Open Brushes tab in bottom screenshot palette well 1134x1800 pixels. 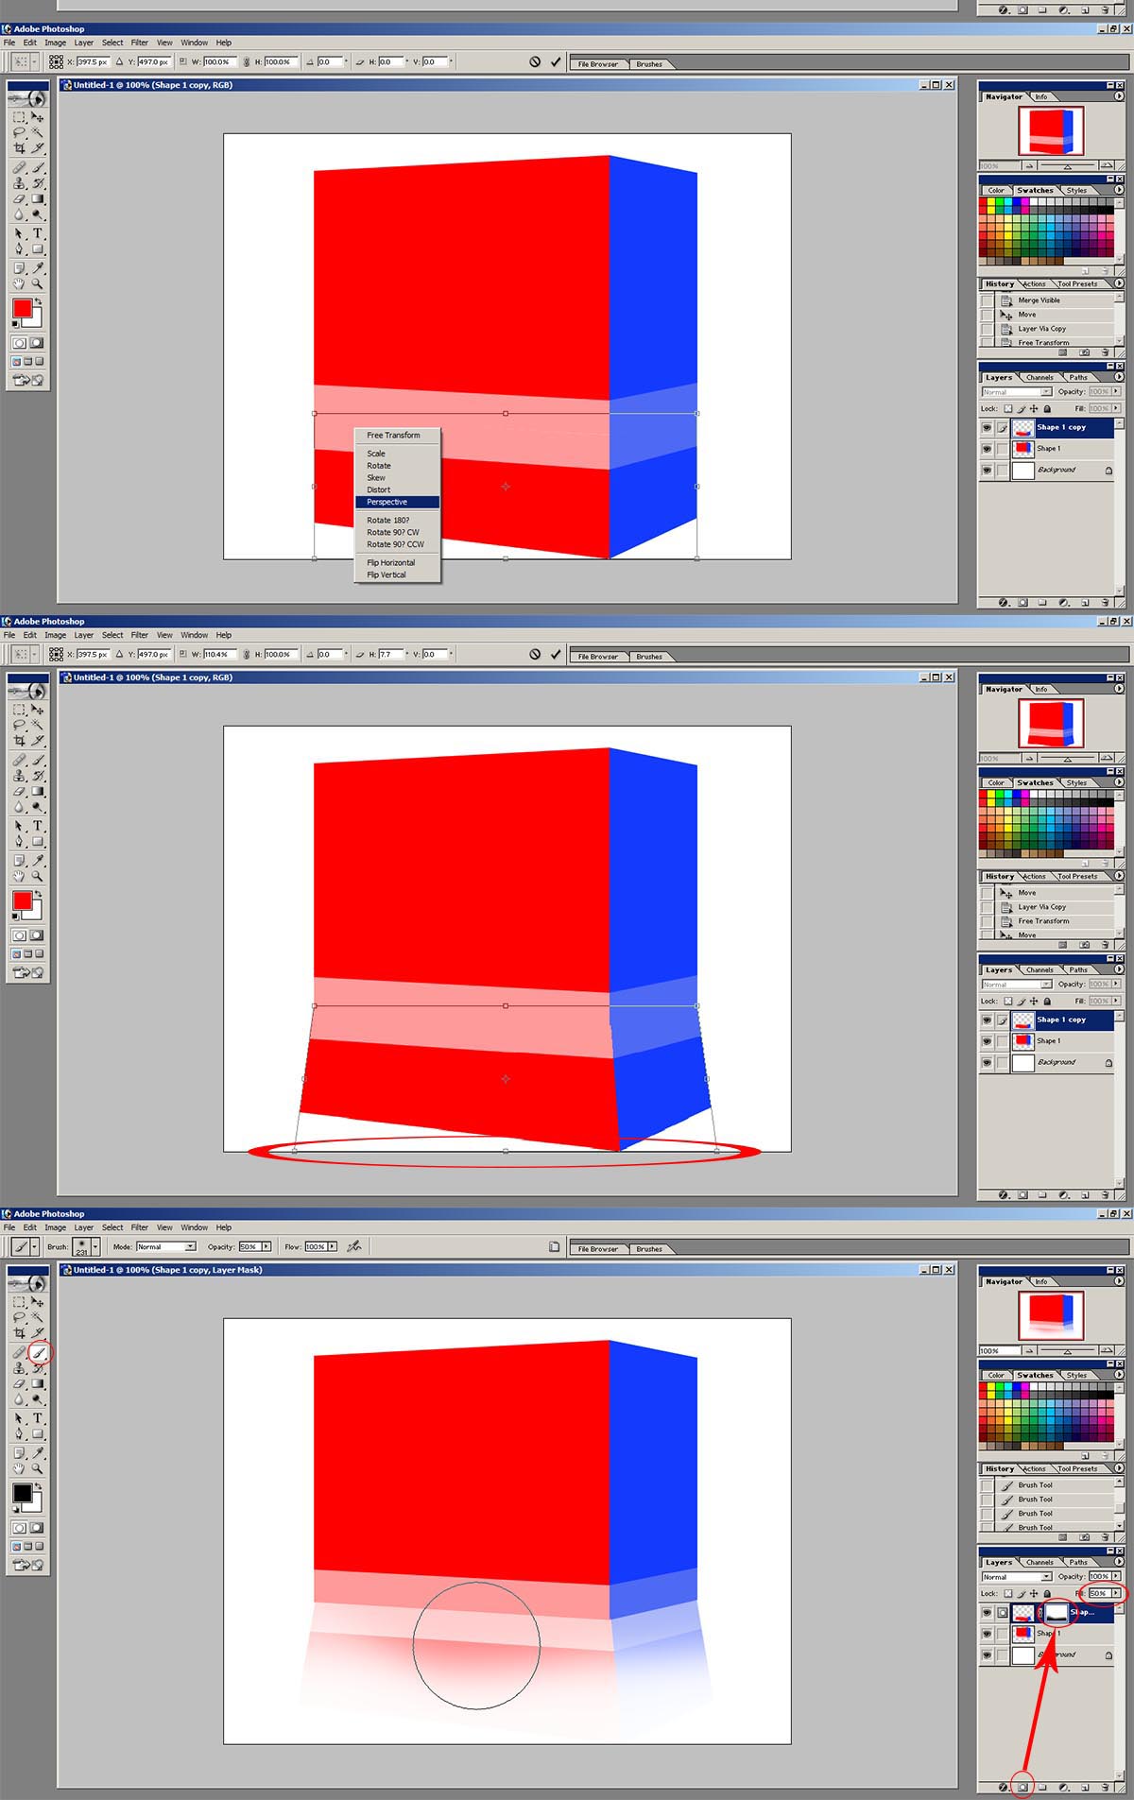coord(649,1249)
